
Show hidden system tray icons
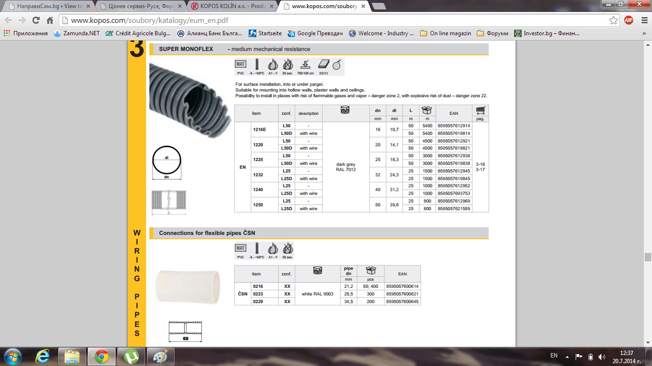(x=567, y=356)
